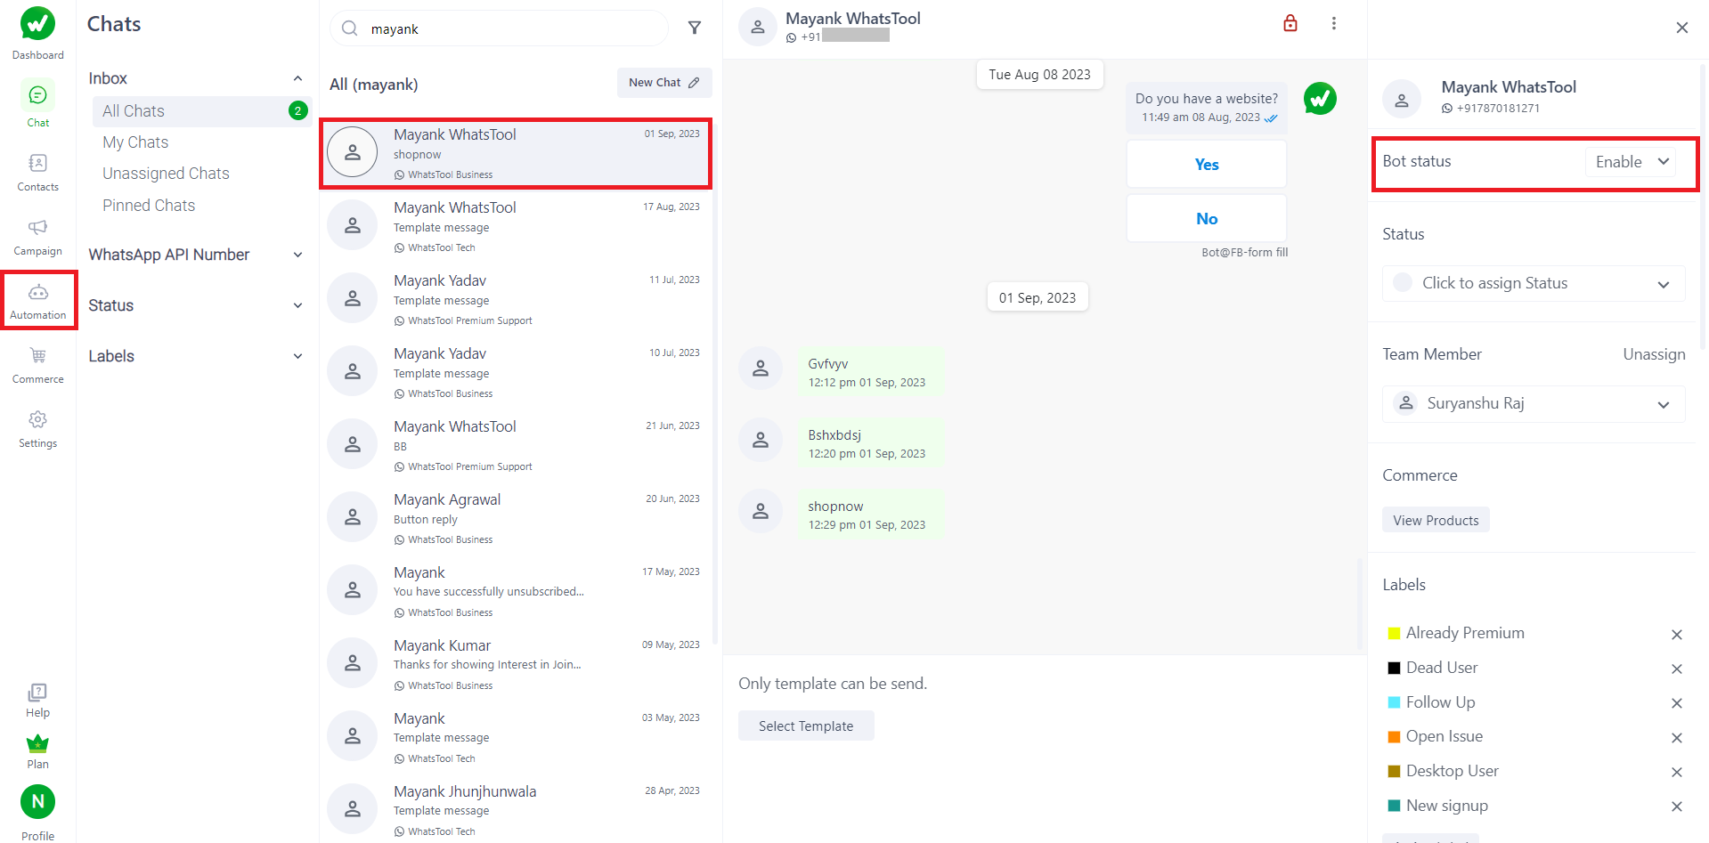
Task: Open Contacts in left sidebar
Action: tap(37, 172)
